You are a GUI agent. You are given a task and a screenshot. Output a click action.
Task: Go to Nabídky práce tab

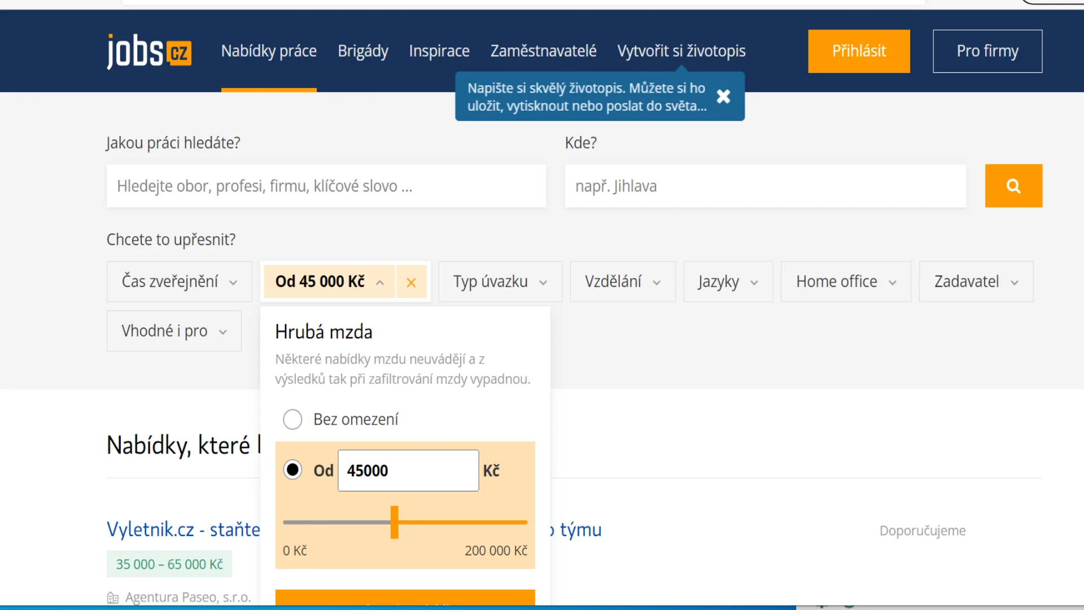(269, 51)
